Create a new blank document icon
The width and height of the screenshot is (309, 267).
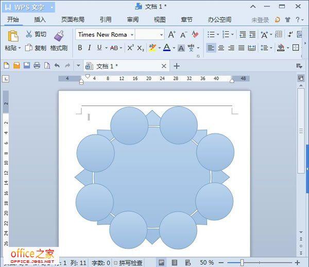coord(7,65)
